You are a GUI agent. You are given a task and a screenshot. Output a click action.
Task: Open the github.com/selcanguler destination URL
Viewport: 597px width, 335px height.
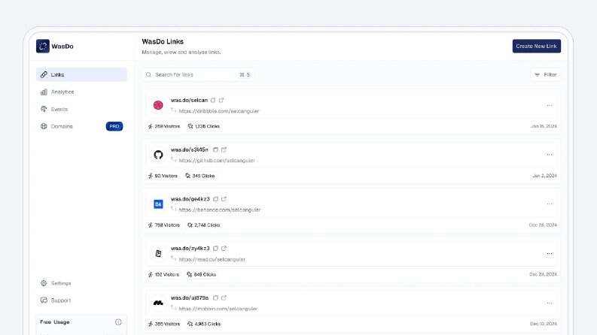click(217, 161)
